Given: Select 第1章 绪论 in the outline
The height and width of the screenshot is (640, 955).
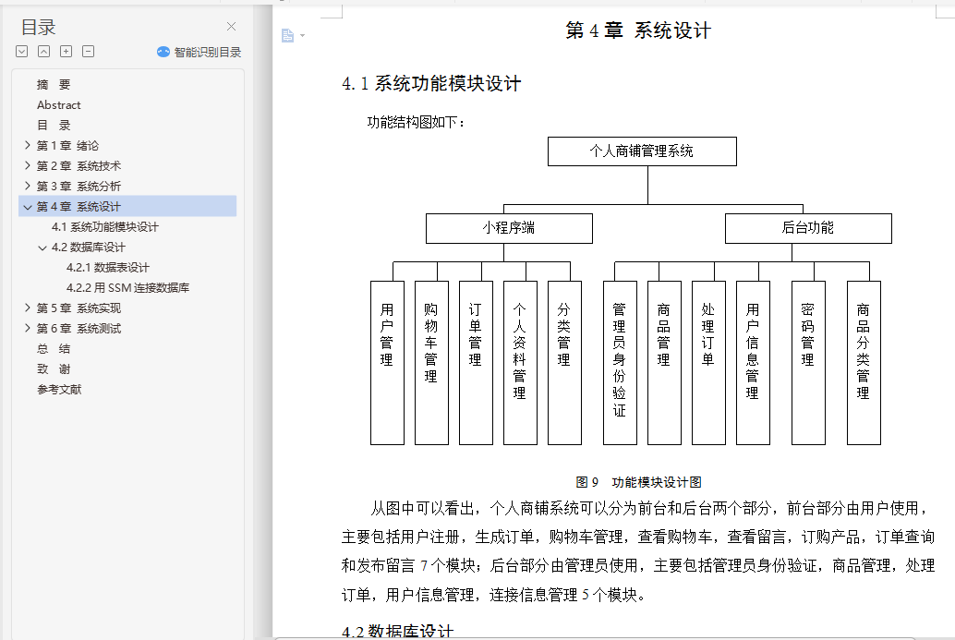Looking at the screenshot, I should [67, 146].
